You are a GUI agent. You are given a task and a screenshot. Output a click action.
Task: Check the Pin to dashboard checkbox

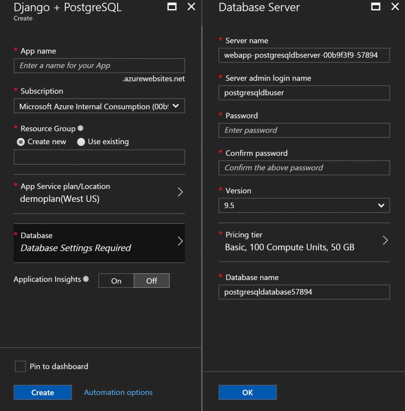tap(20, 366)
